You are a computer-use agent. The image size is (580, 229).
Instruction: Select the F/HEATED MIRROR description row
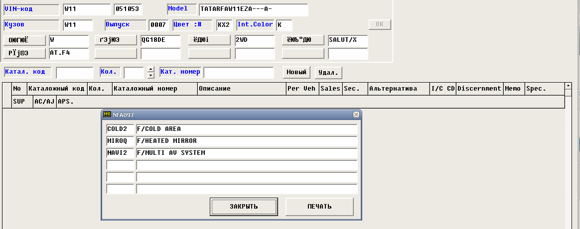tap(246, 141)
